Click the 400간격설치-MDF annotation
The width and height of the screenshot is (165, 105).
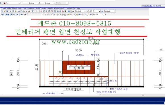coord(129,53)
